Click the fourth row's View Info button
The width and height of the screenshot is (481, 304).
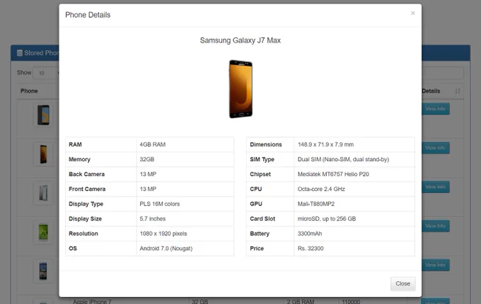[435, 226]
